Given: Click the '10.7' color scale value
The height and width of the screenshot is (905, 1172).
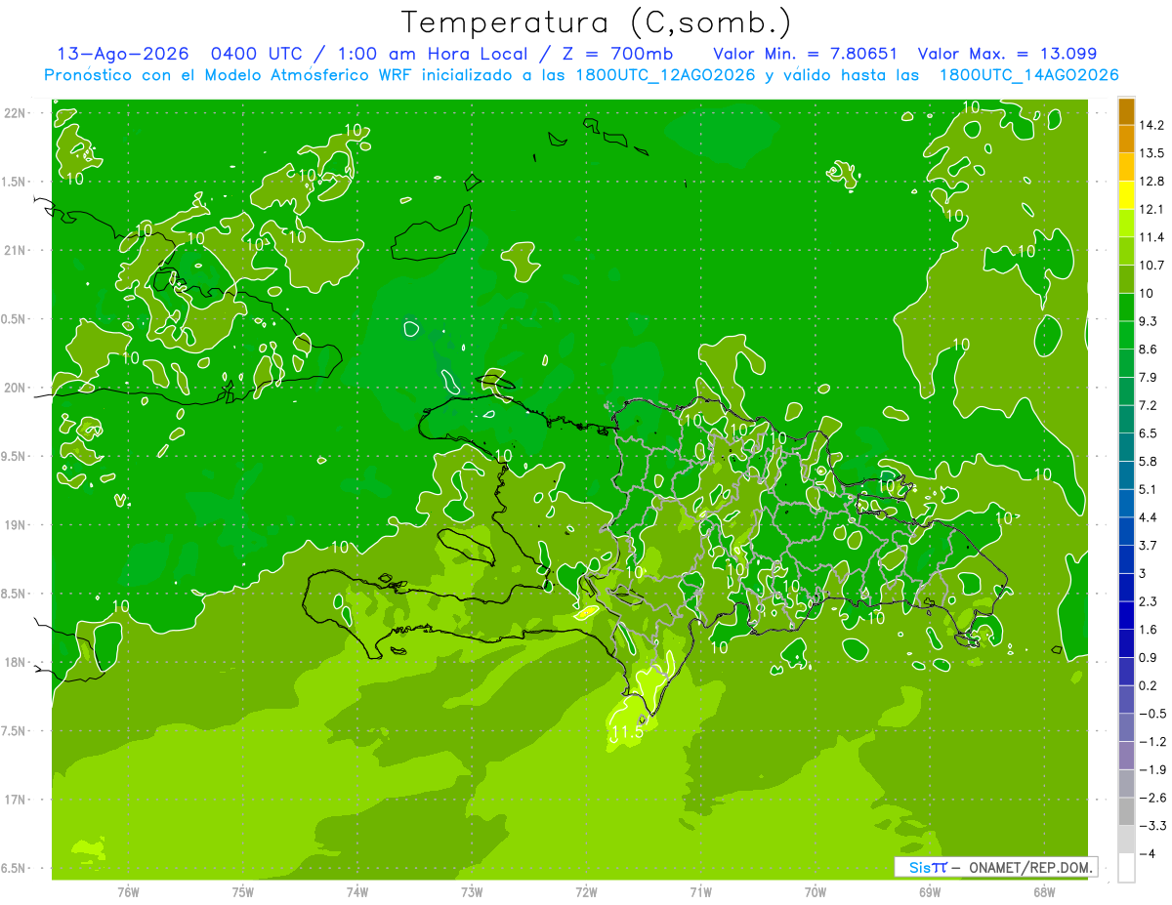Looking at the screenshot, I should click(x=1151, y=266).
